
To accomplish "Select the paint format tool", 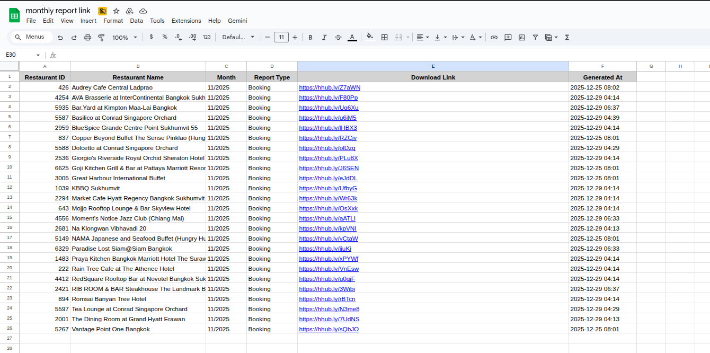I will (101, 37).
